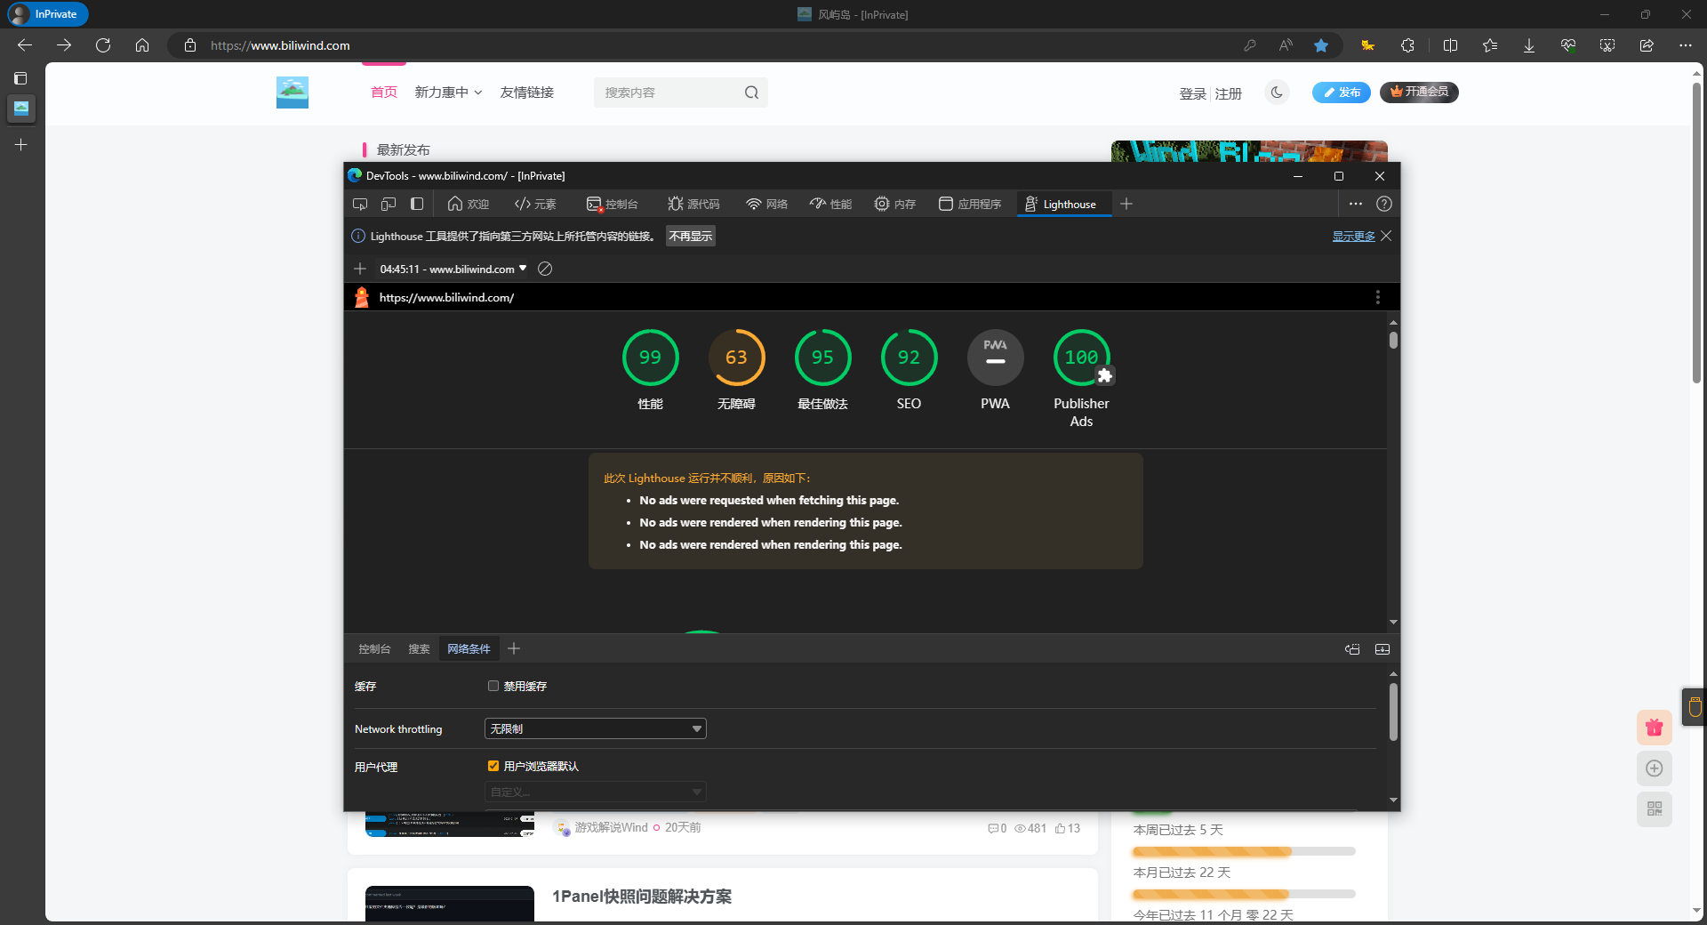Switch to the 控制台 tab in top toolbar
Screen dimensions: 1707x925
click(x=613, y=204)
